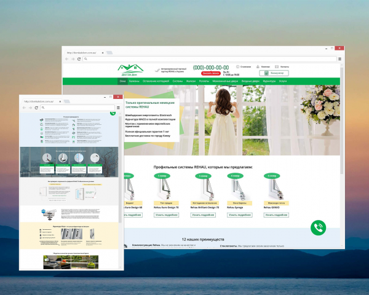Click the red Заказать звонок button
This screenshot has width=369, height=295.
point(210,73)
